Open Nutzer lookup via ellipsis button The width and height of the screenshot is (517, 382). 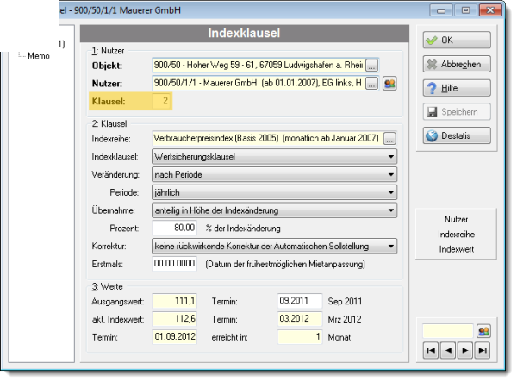pyautogui.click(x=371, y=84)
